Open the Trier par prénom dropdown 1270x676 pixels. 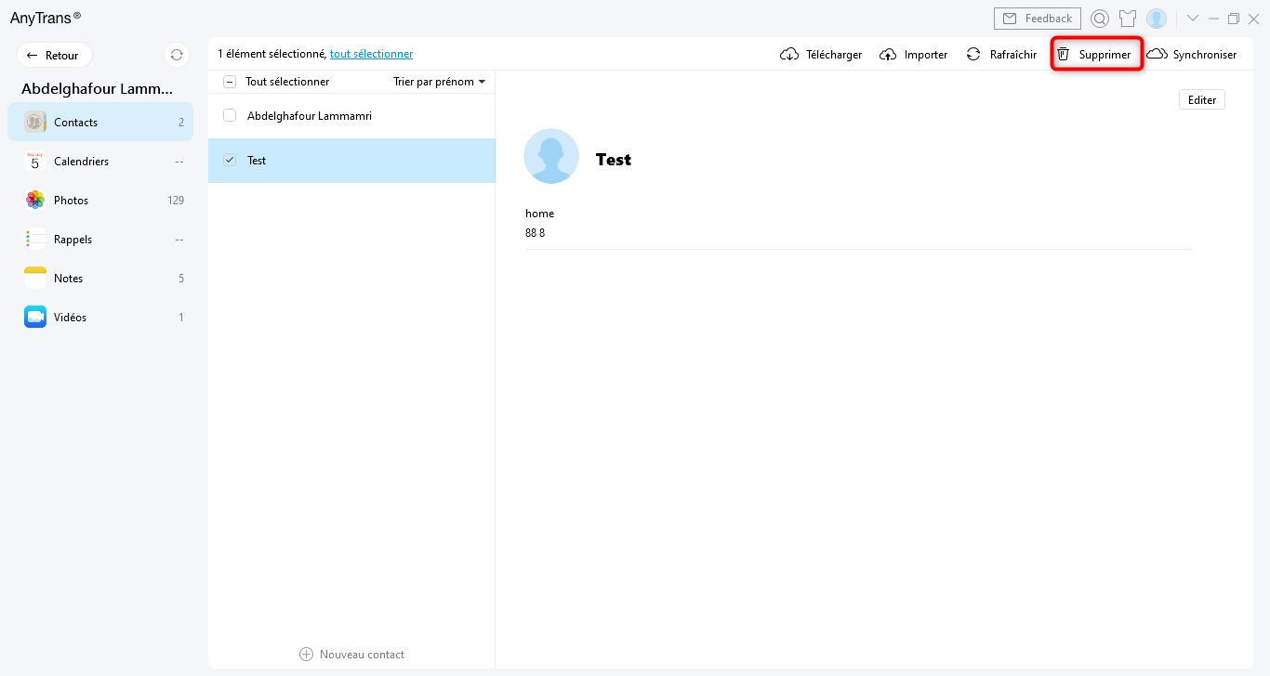pyautogui.click(x=440, y=82)
